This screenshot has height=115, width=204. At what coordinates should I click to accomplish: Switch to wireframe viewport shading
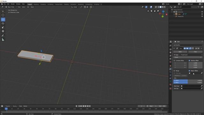pos(158,7)
